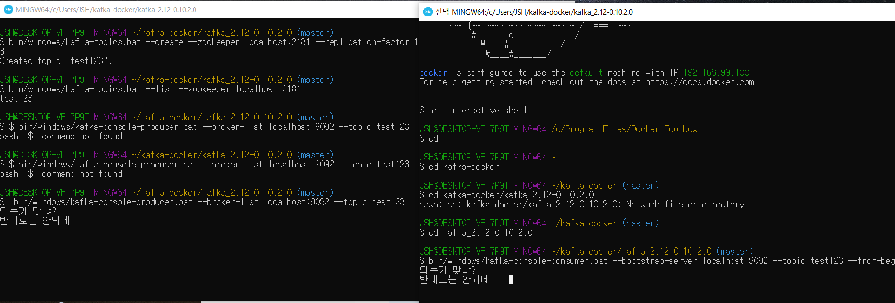Click the Korean text '되는거 맞냐?' in left terminal

point(28,211)
